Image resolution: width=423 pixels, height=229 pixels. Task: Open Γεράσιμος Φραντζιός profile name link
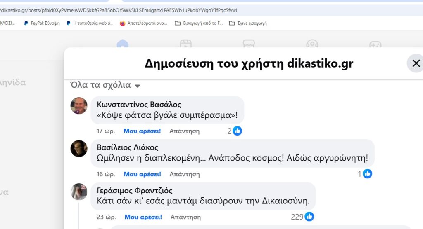pos(134,191)
